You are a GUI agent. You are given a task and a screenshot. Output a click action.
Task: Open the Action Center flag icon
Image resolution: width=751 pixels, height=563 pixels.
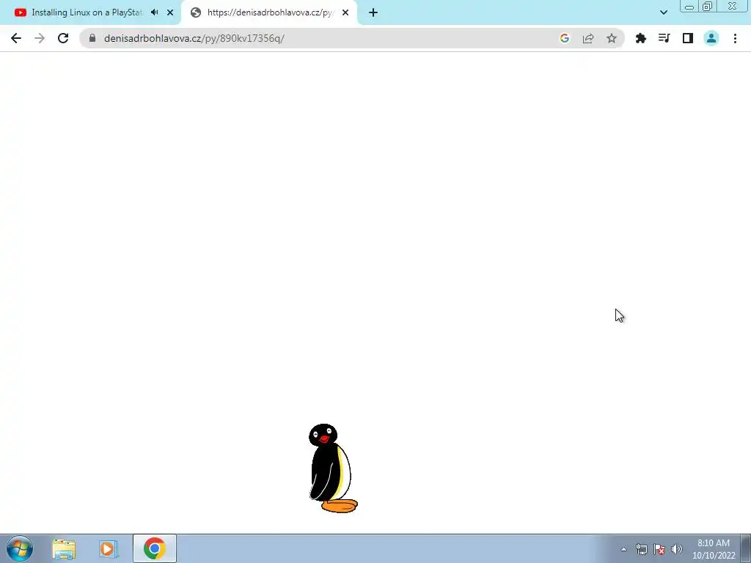[x=659, y=549]
